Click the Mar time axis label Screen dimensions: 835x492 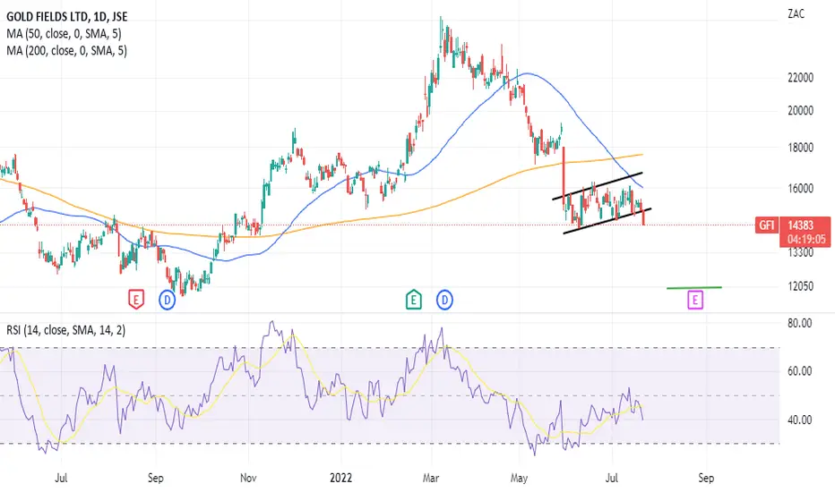[x=431, y=478]
